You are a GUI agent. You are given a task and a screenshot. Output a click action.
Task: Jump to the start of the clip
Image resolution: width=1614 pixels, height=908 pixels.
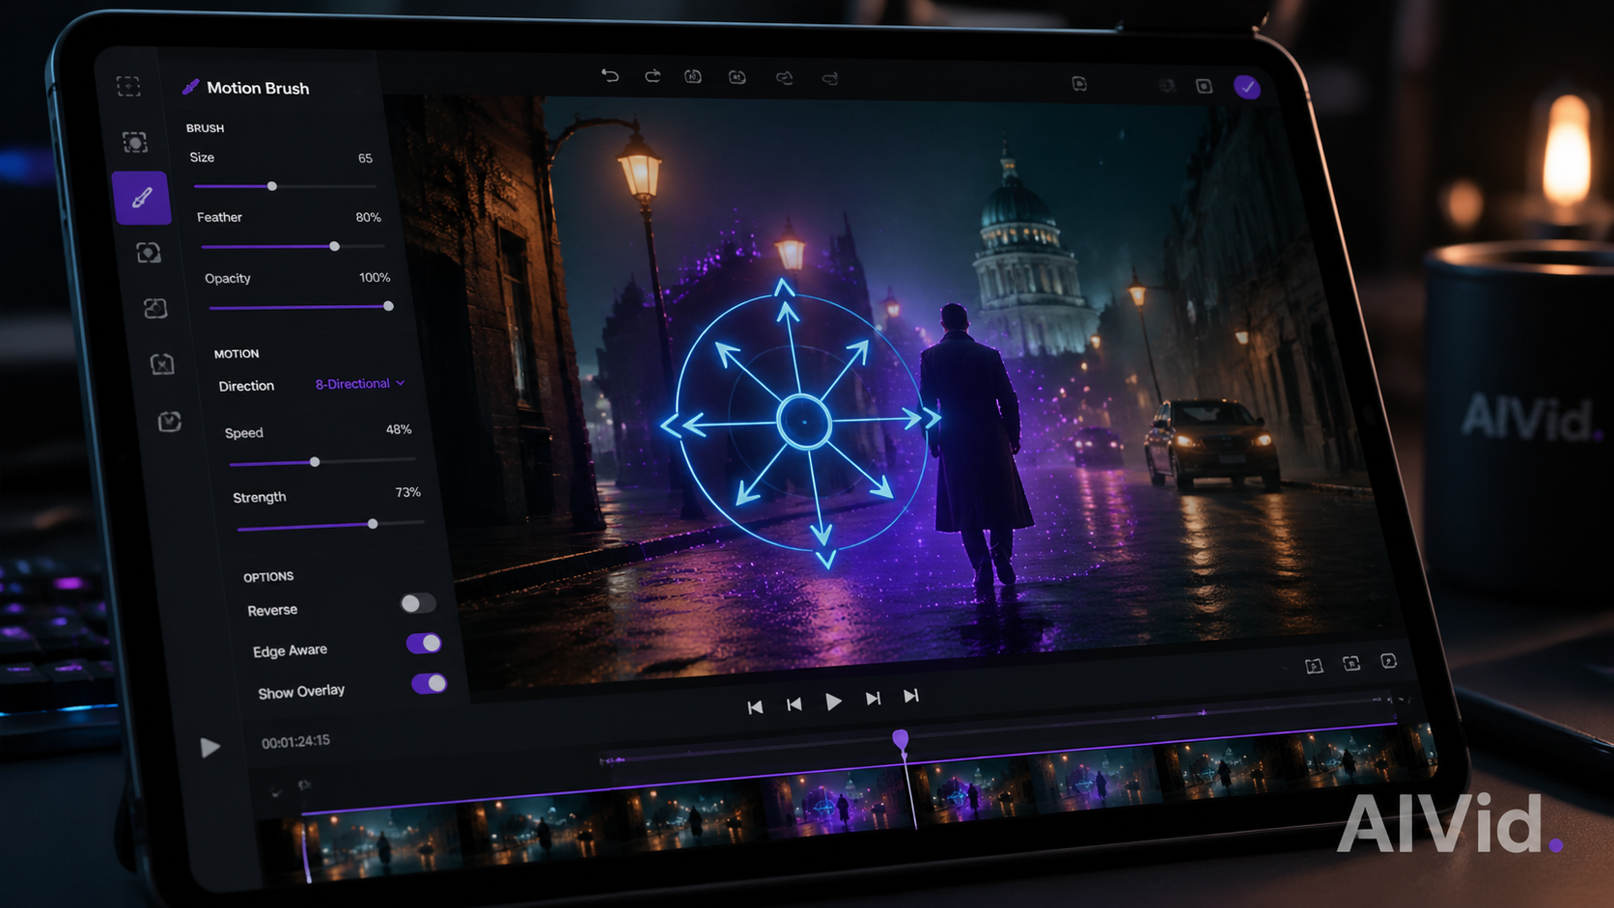point(755,707)
